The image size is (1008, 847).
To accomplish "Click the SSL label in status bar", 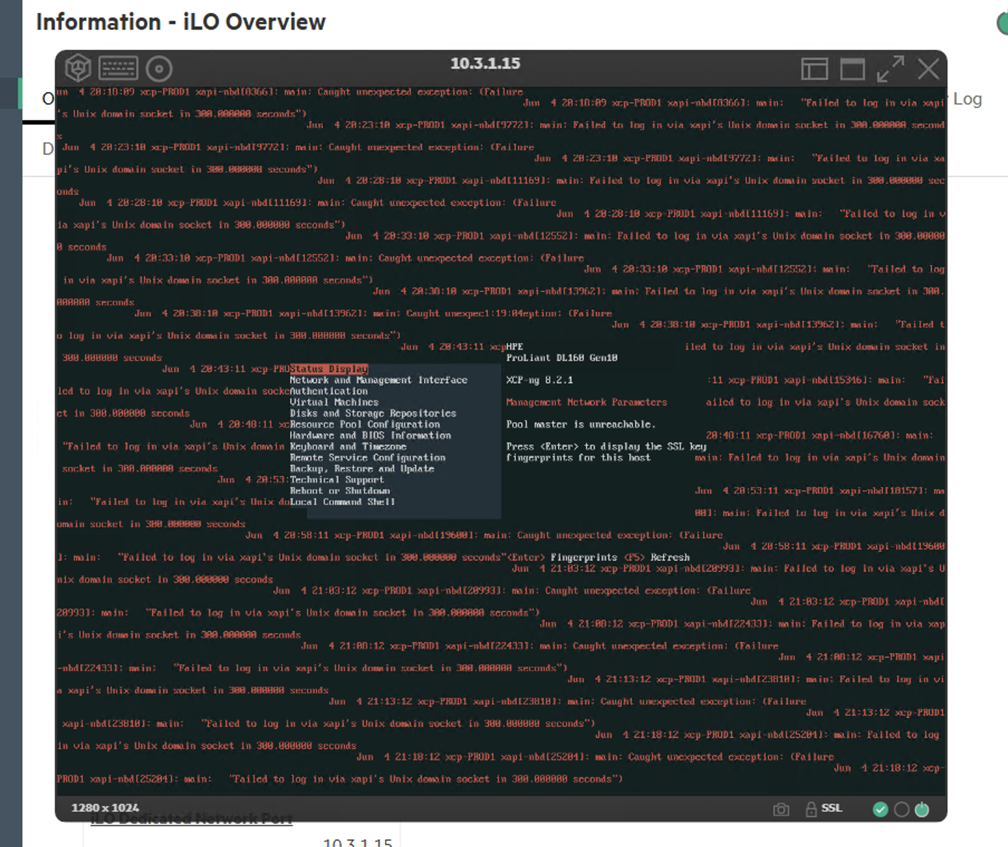I will tap(832, 808).
